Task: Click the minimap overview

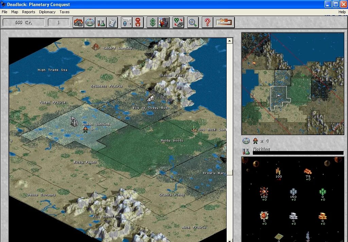Action: 293,83
